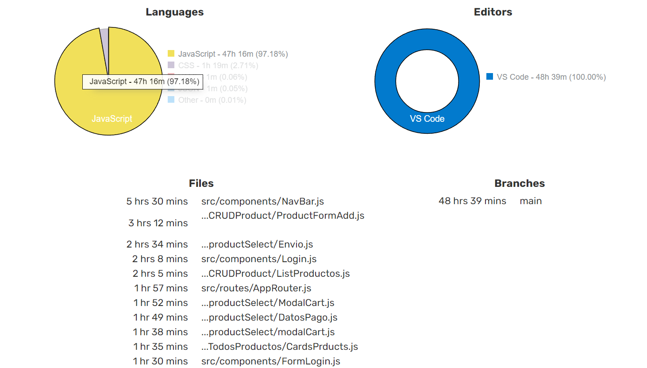This screenshot has height=368, width=647.
Task: Click the VS Code legend blue square
Action: pyautogui.click(x=489, y=77)
